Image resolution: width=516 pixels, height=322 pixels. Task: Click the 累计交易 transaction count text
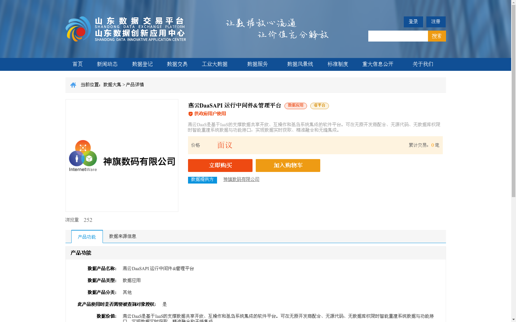click(x=424, y=145)
